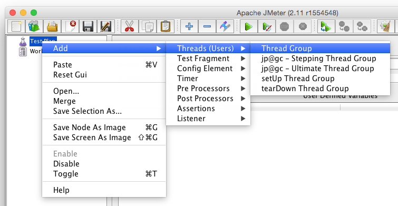398x206 pixels.
Task: Click Save Screen As Image
Action: click(104, 138)
